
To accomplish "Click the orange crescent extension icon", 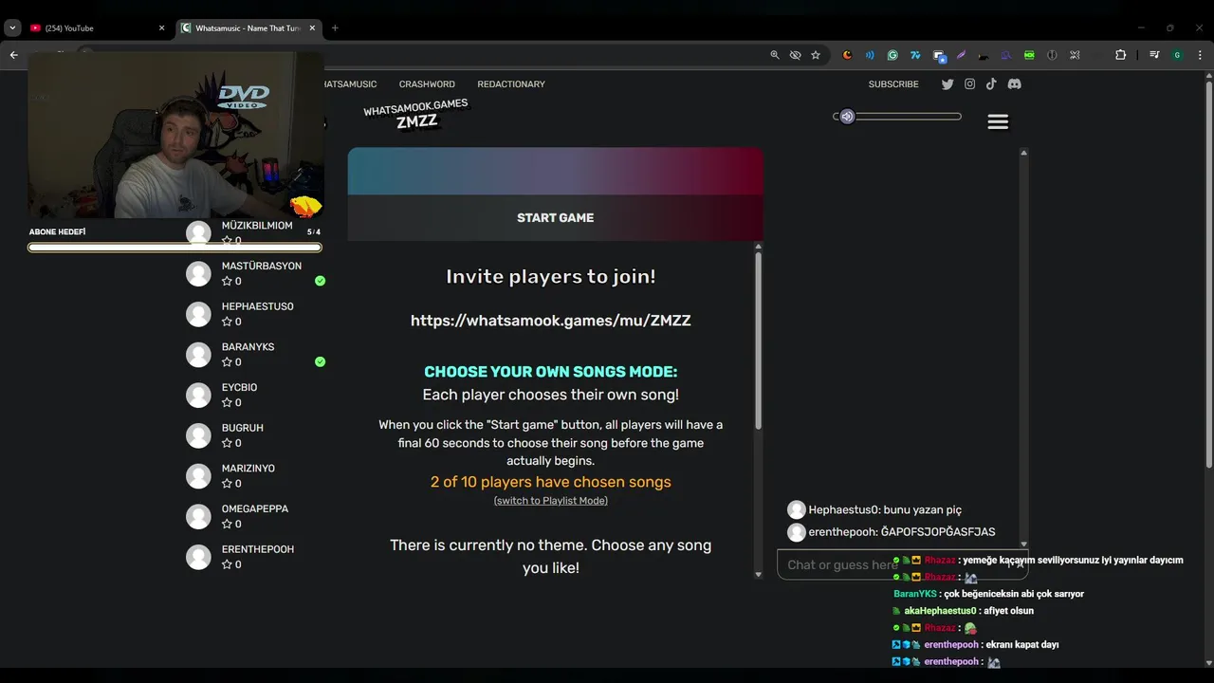I will tap(847, 55).
